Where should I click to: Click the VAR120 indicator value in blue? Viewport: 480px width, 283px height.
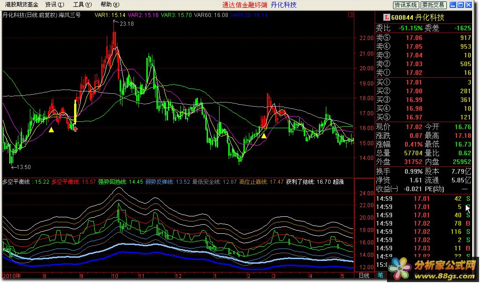pos(249,15)
